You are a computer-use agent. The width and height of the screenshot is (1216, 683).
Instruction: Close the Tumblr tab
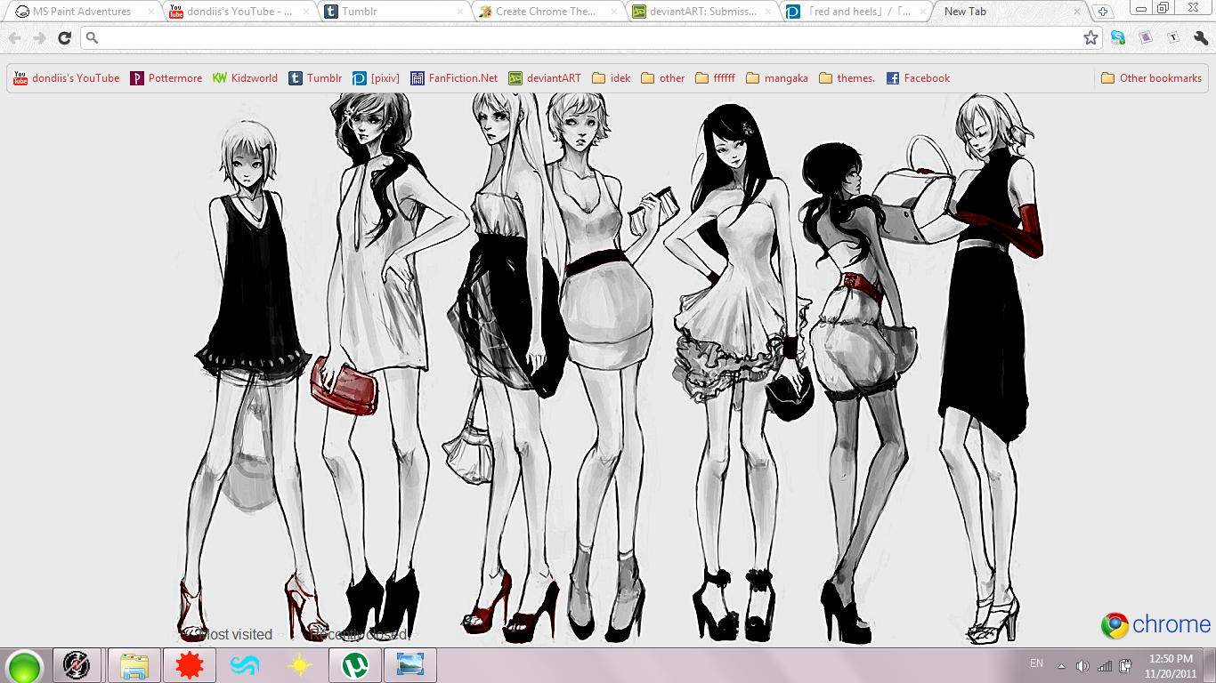(x=460, y=12)
